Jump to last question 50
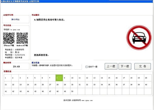 click(74, 91)
